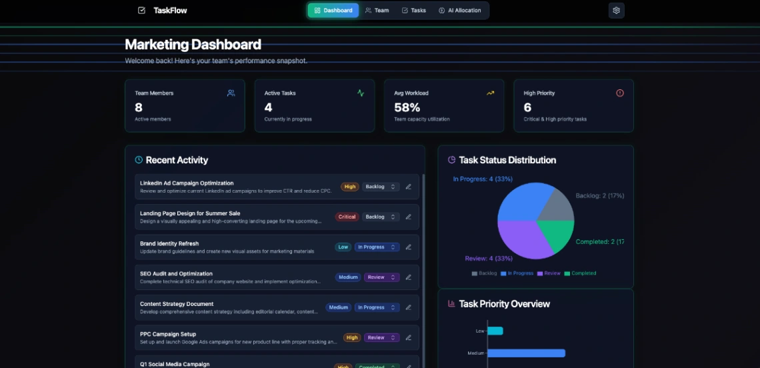Toggle the Completed legend entry
Screen dimensions: 760x368
pyautogui.click(x=580, y=273)
